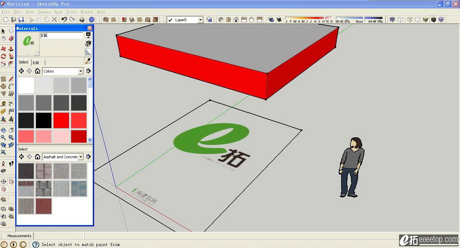Toggle secondary selection pane in Materials
Viewport: 460px width, 248px height.
(x=88, y=35)
